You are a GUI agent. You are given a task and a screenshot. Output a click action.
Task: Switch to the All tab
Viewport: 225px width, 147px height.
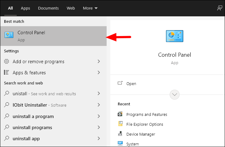tap(10, 8)
